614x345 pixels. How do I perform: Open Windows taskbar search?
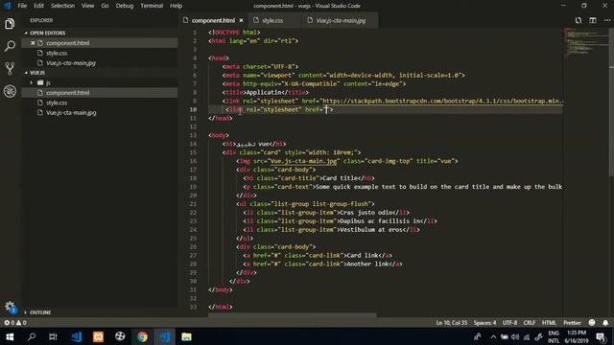pyautogui.click(x=32, y=336)
